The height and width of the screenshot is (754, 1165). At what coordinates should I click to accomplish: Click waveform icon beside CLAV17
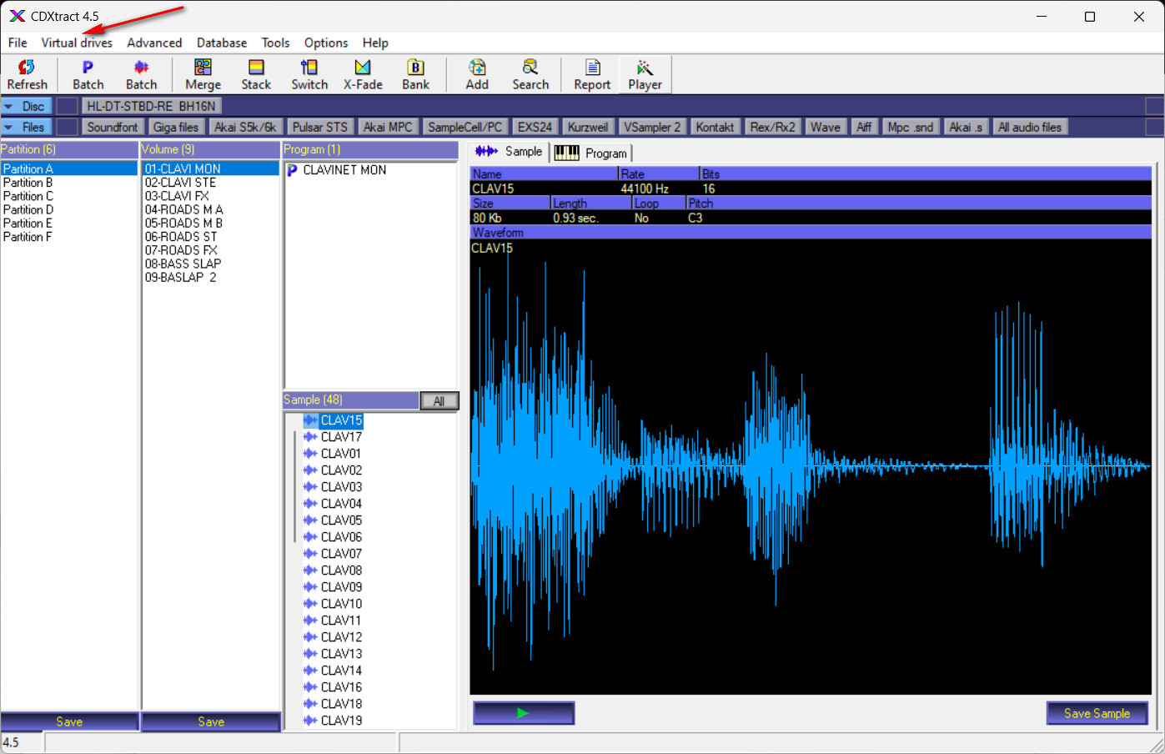310,437
